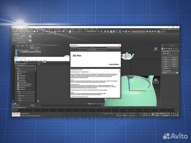The image size is (191, 143).
Task: Click the Undo arrow in main toolbar
Action: pos(14,32)
